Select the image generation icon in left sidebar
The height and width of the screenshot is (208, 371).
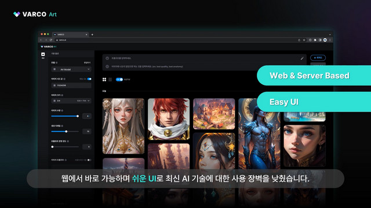(43, 54)
